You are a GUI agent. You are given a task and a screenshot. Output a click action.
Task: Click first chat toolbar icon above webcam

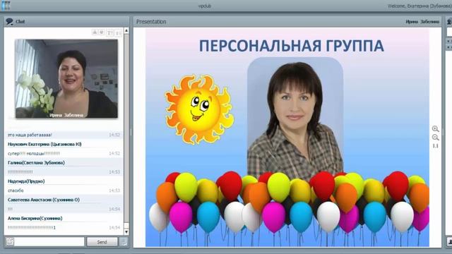pos(95,32)
